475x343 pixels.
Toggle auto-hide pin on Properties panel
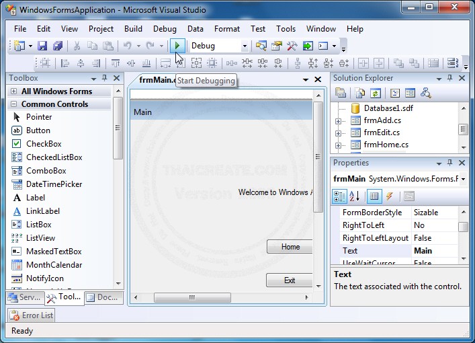click(450, 163)
